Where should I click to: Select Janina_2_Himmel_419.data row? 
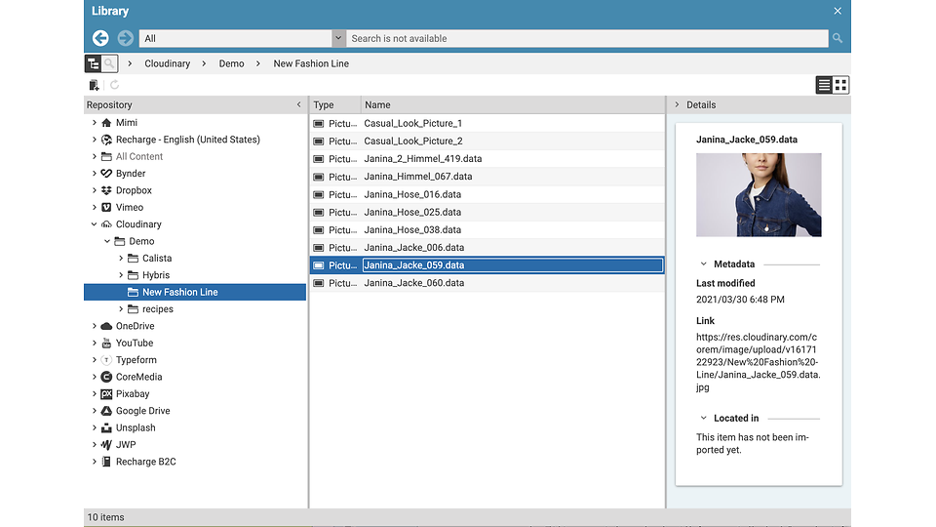(x=487, y=159)
